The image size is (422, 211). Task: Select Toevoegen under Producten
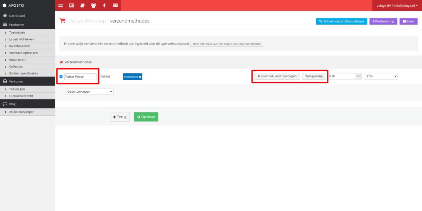point(27,32)
